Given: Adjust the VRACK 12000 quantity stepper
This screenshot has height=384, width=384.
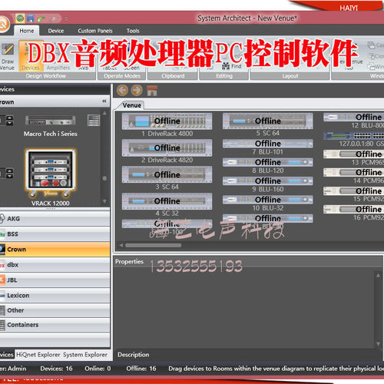Looking at the screenshot, I should coord(9,173).
